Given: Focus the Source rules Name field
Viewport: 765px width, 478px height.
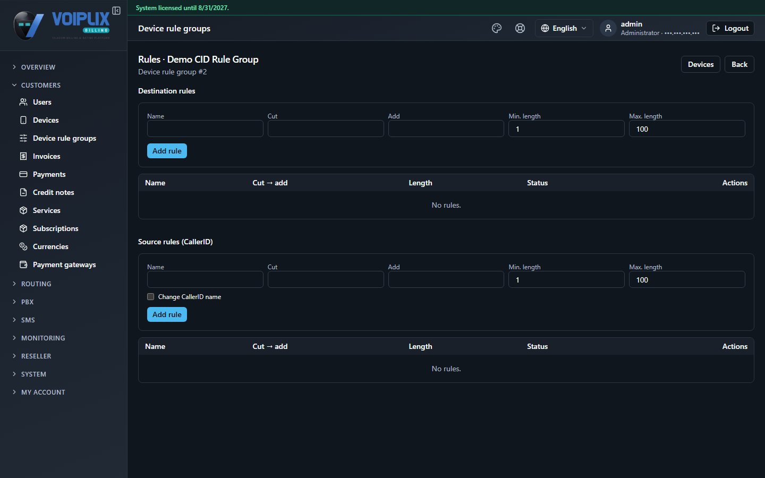Looking at the screenshot, I should tap(205, 279).
